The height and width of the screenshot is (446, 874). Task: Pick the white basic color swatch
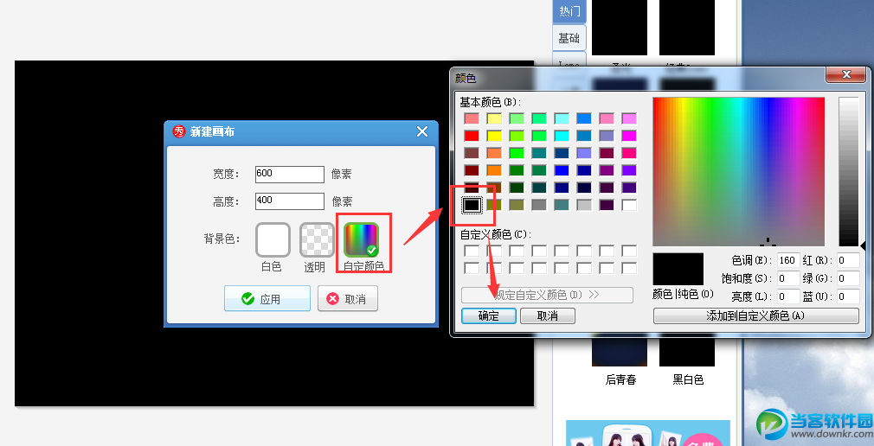click(x=629, y=205)
